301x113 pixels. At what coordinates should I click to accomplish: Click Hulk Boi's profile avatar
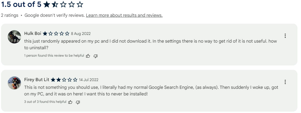click(x=14, y=37)
